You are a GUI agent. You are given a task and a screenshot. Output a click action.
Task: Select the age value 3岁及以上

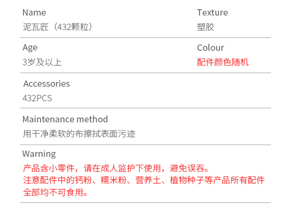tap(42, 62)
